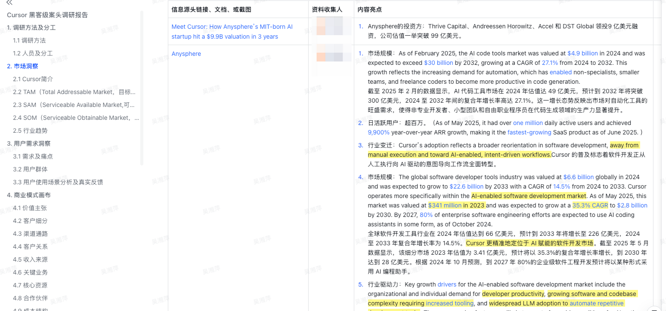Click the highlighted 'developer productivity' phrase

point(513,294)
